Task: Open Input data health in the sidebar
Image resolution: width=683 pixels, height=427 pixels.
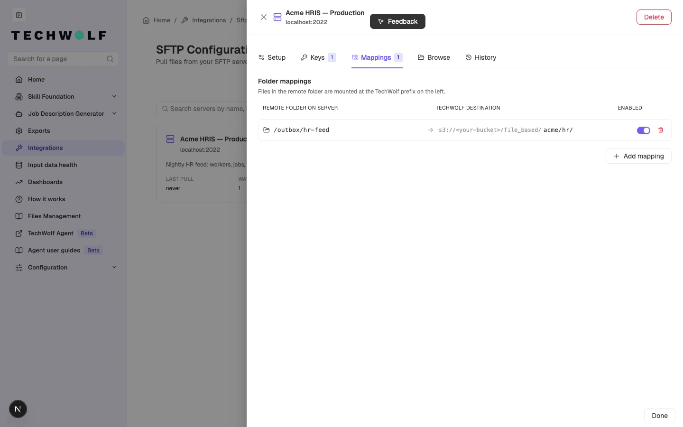Action: [63, 165]
